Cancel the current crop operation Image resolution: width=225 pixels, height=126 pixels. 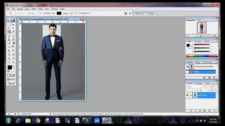click(126, 13)
